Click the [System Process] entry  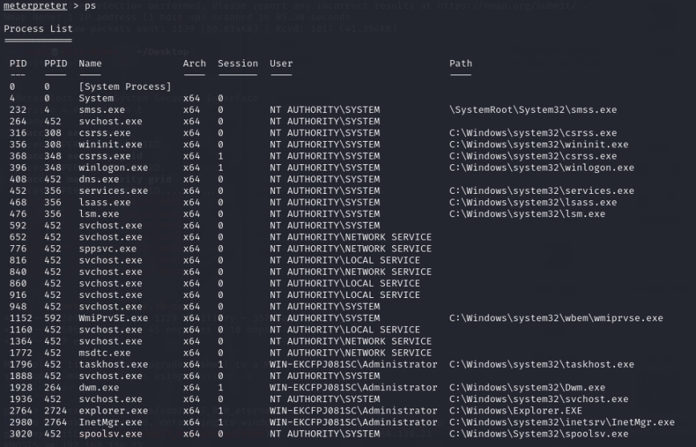(x=124, y=87)
